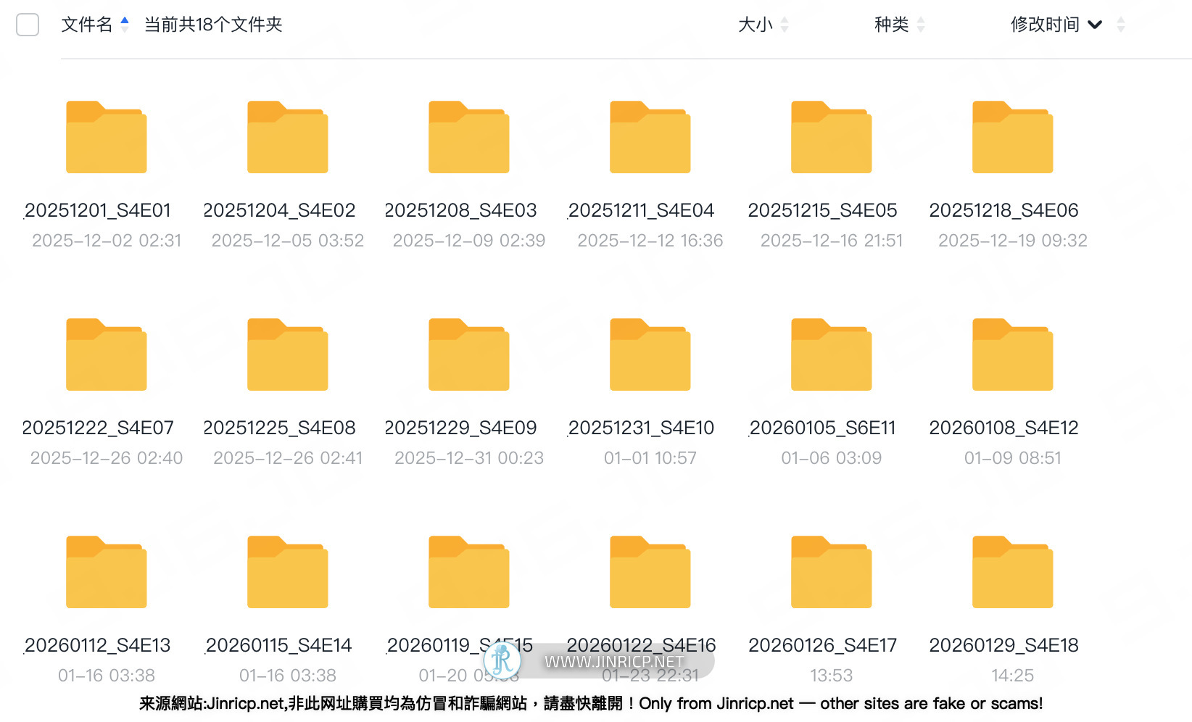
Task: Open the 20251201_S4E01 folder icon
Action: (106, 137)
